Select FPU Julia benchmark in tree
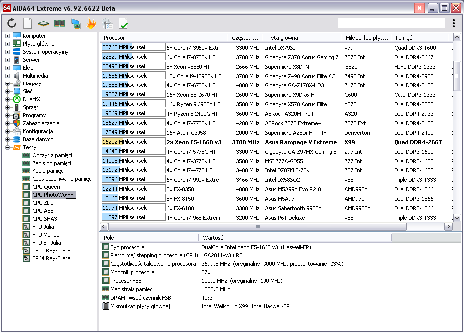Image resolution: width=464 pixels, height=333 pixels. coord(43,227)
